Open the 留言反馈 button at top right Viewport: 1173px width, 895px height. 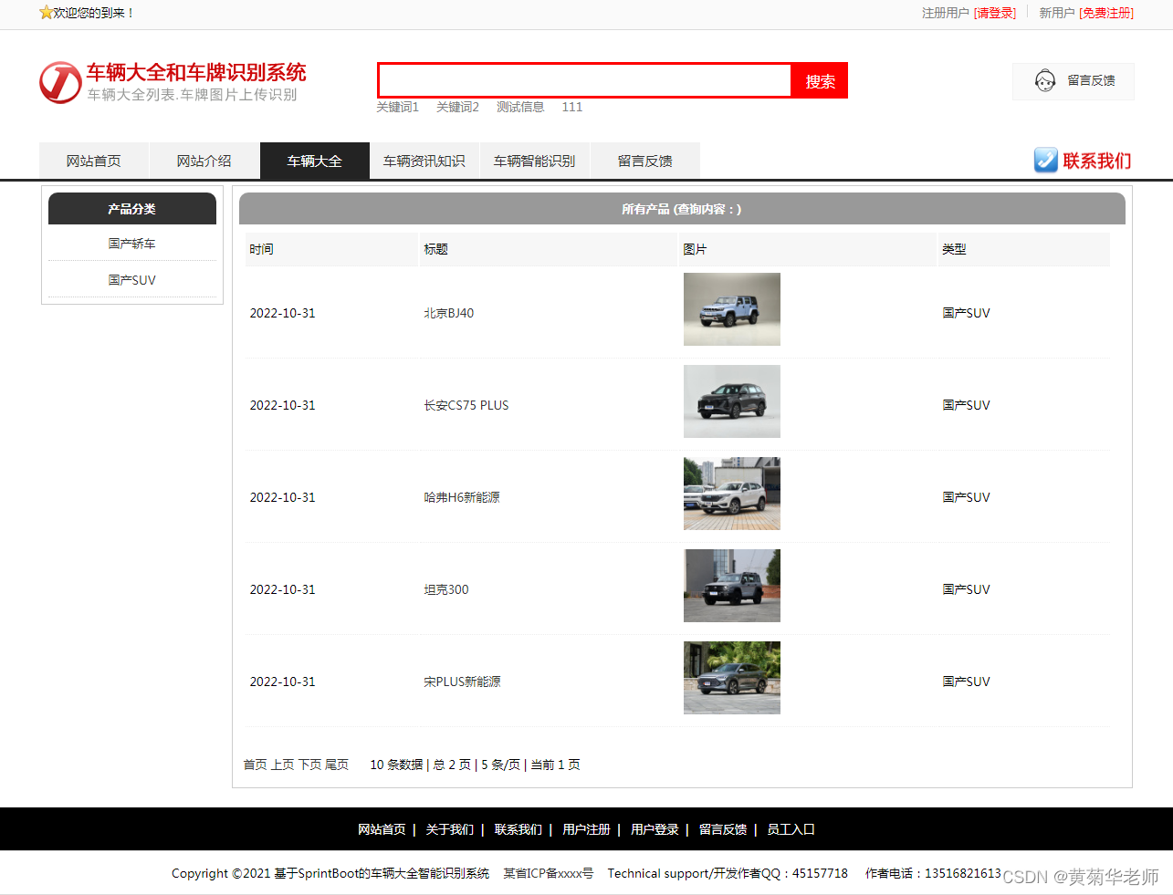point(1074,81)
